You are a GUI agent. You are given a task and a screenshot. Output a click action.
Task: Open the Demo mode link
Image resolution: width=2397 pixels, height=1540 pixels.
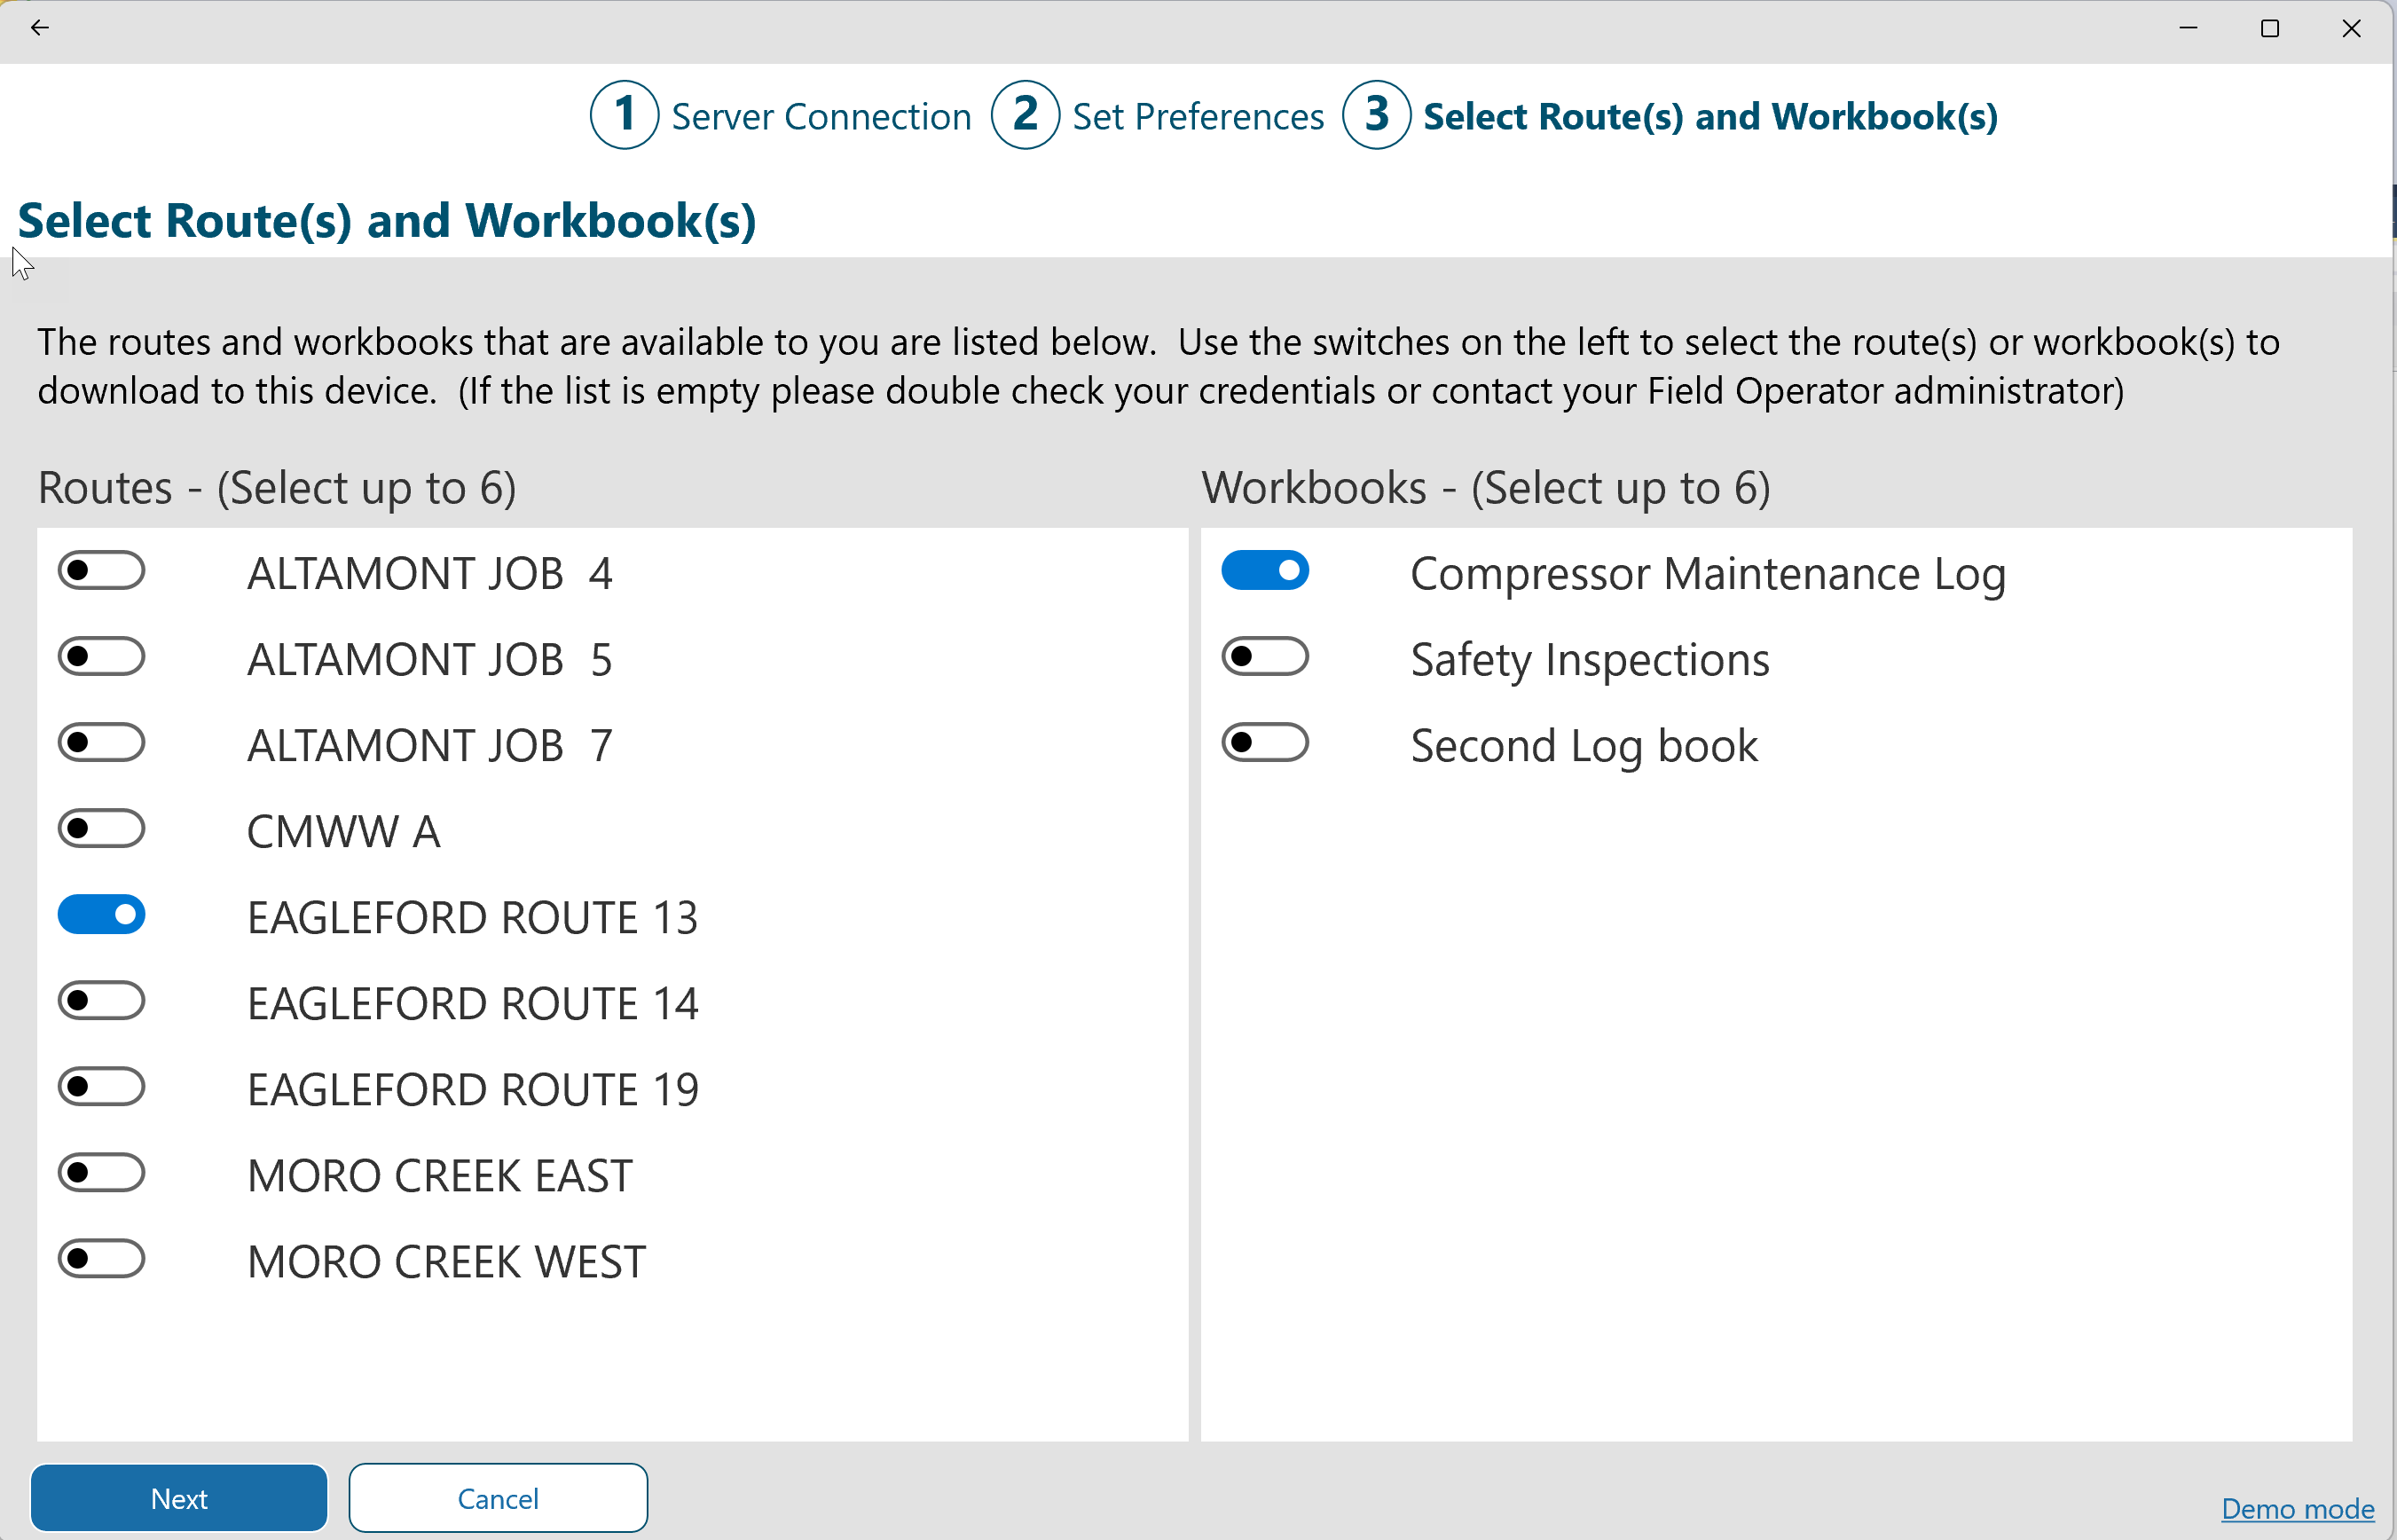(2297, 1508)
